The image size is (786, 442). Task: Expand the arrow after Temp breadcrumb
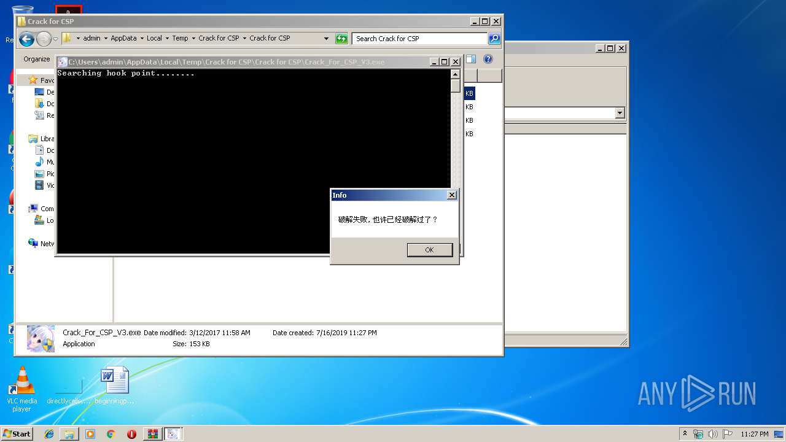pyautogui.click(x=193, y=38)
